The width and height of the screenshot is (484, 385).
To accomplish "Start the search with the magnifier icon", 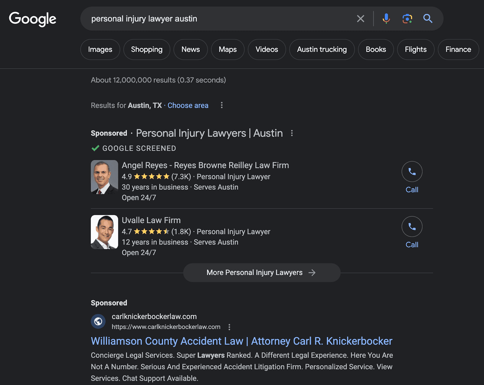I will coord(428,18).
